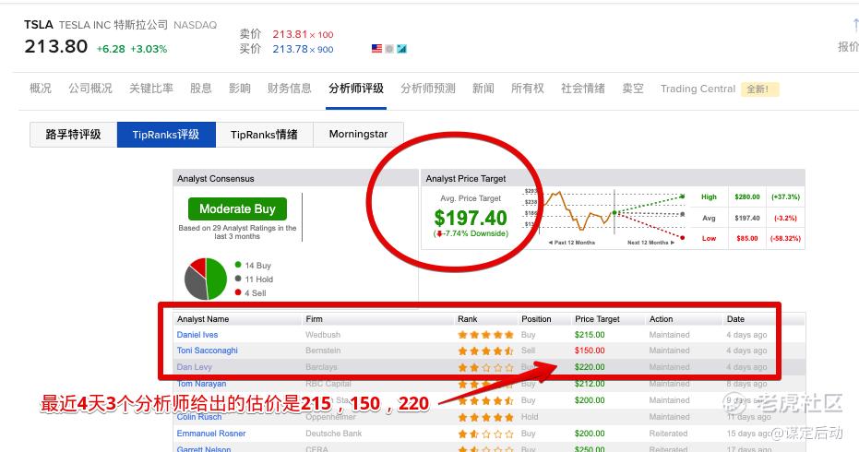Screen dimensions: 859x452
Task: Click the yellow 全新! badge
Action: pos(759,89)
